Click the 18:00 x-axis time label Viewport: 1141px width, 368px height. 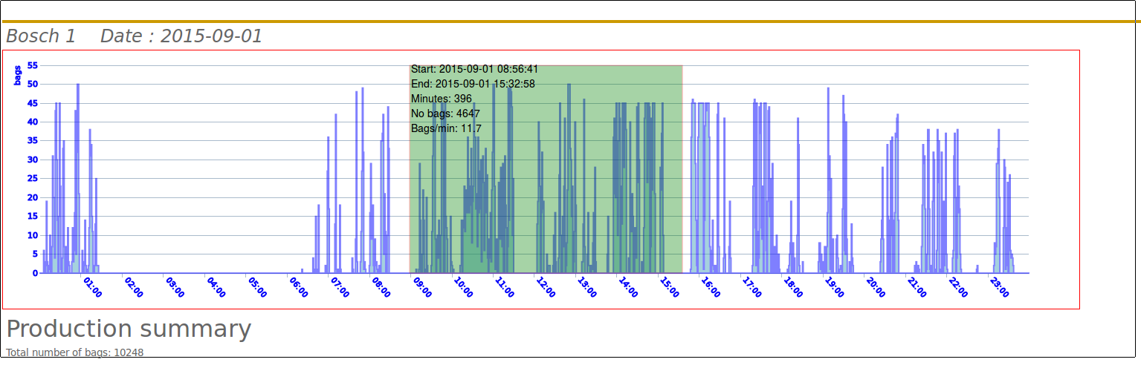point(793,288)
